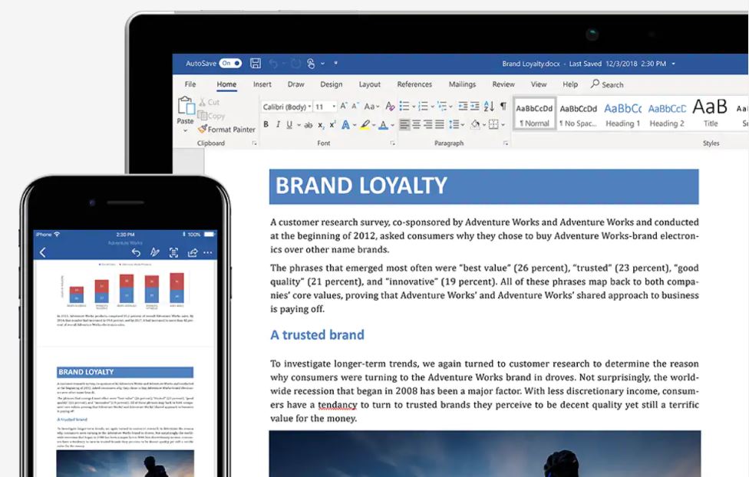
Task: Toggle Underline formatting
Action: pos(289,125)
